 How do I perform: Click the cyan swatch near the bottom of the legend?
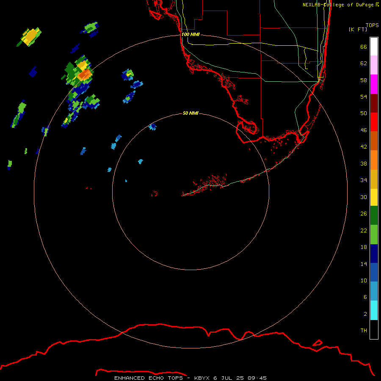click(374, 310)
